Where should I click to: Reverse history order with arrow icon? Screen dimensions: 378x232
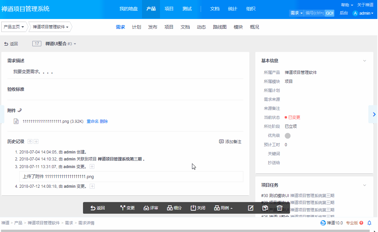pos(30,142)
